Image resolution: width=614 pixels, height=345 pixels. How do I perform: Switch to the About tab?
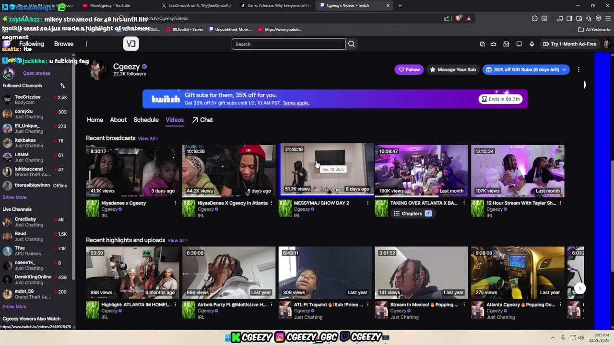click(118, 120)
